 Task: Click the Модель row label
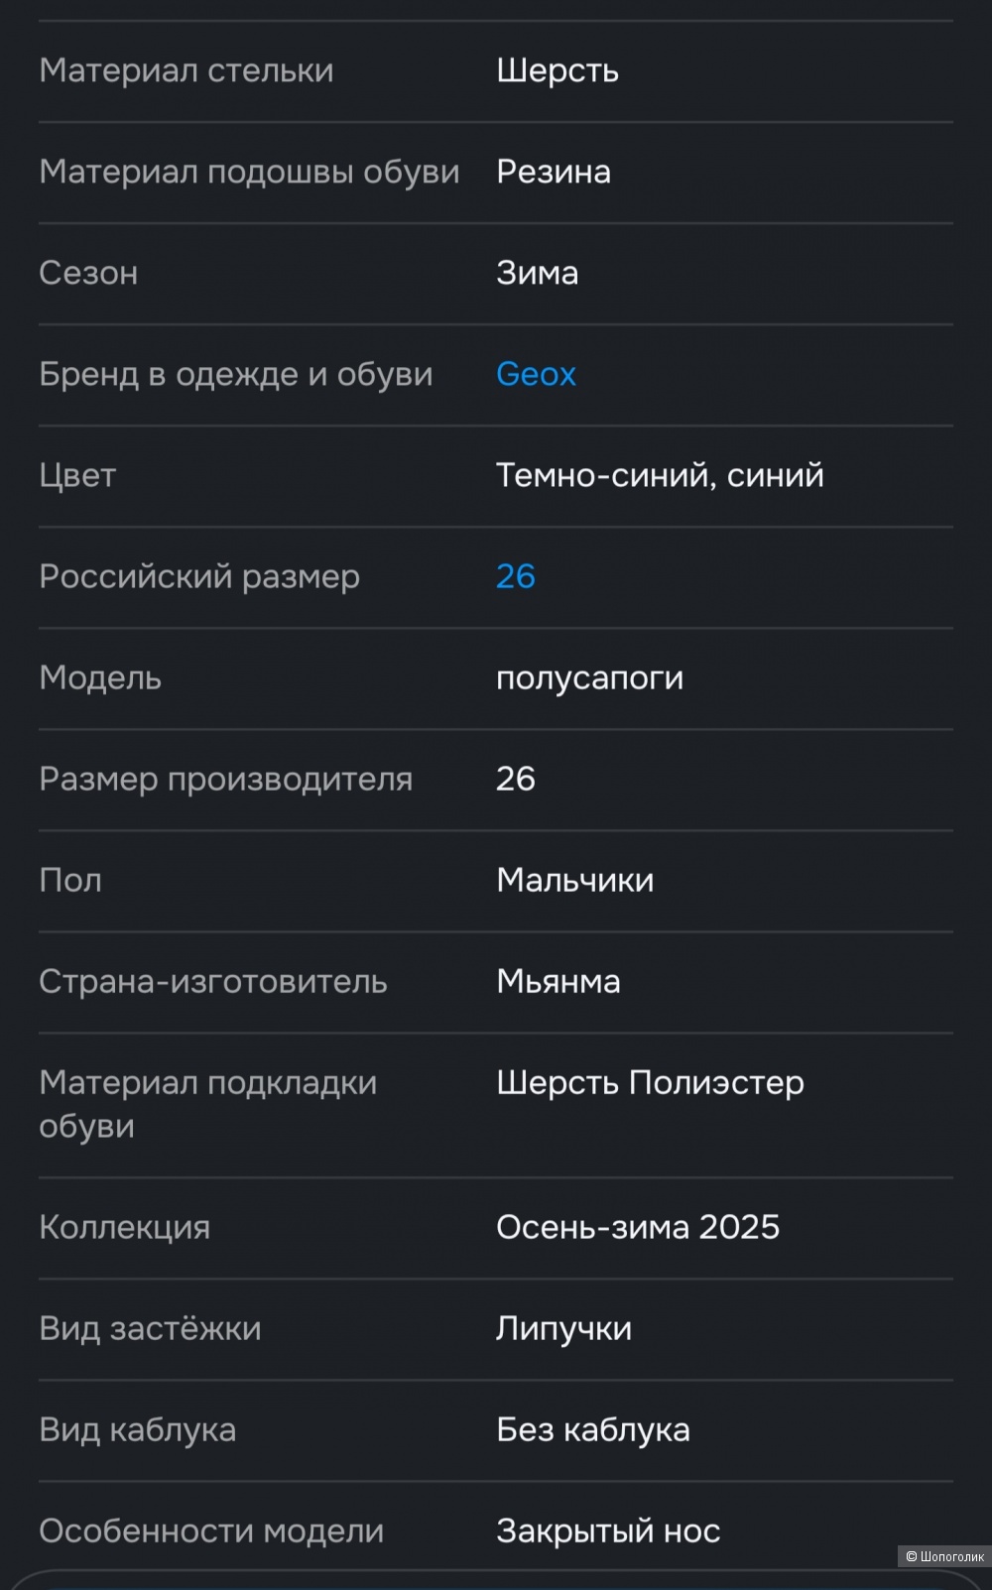[x=99, y=677]
